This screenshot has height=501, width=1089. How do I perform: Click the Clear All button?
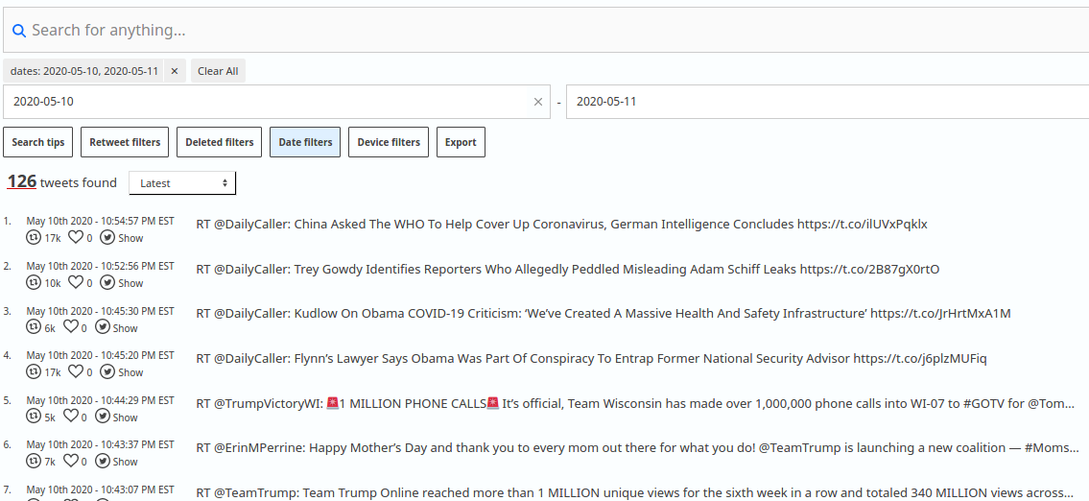(x=218, y=71)
